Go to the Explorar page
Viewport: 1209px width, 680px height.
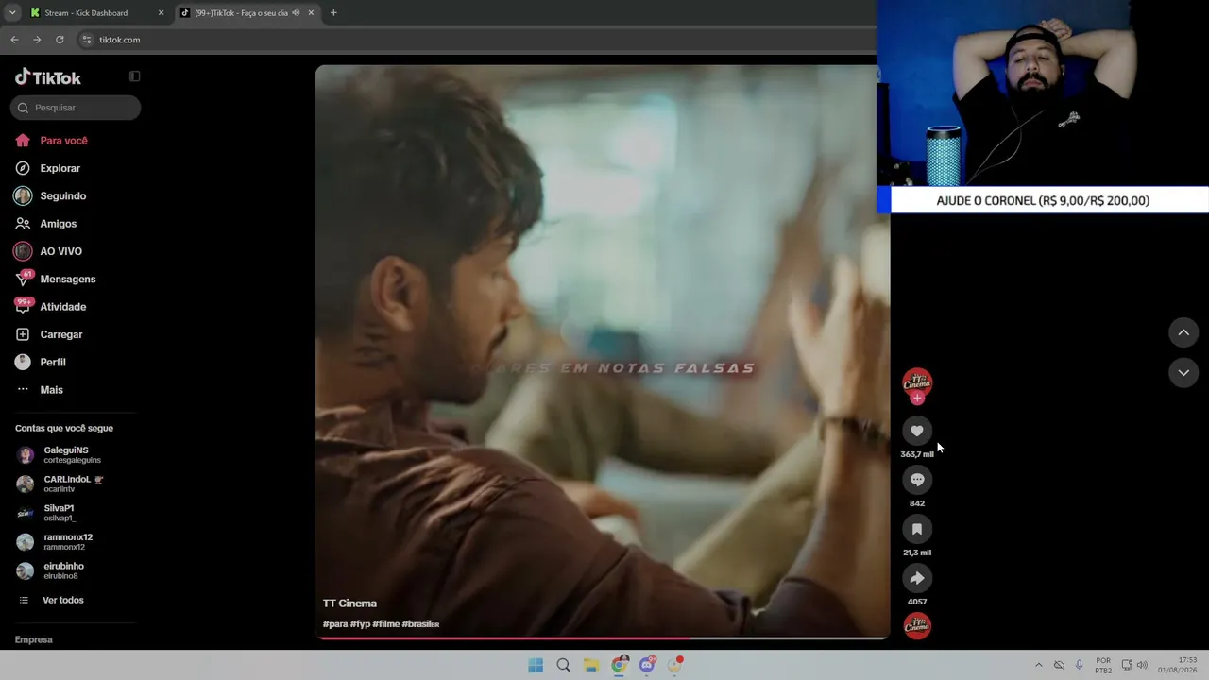coord(60,168)
